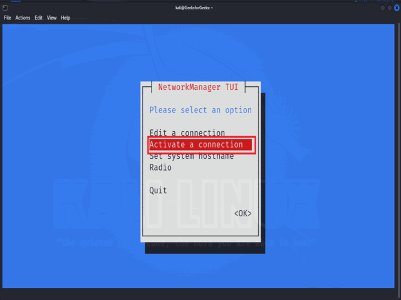The width and height of the screenshot is (401, 300).
Task: Select Edit a connection option
Action: [187, 133]
